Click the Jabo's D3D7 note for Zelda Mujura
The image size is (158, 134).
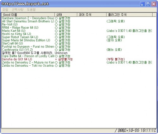click(129, 62)
